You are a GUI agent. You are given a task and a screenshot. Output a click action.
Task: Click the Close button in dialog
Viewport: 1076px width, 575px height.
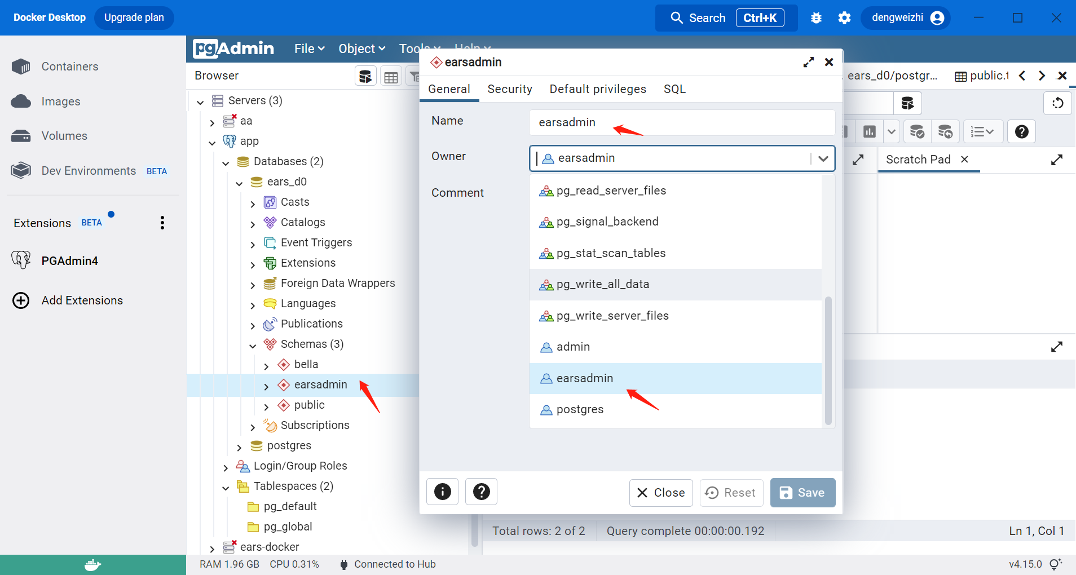pos(661,493)
